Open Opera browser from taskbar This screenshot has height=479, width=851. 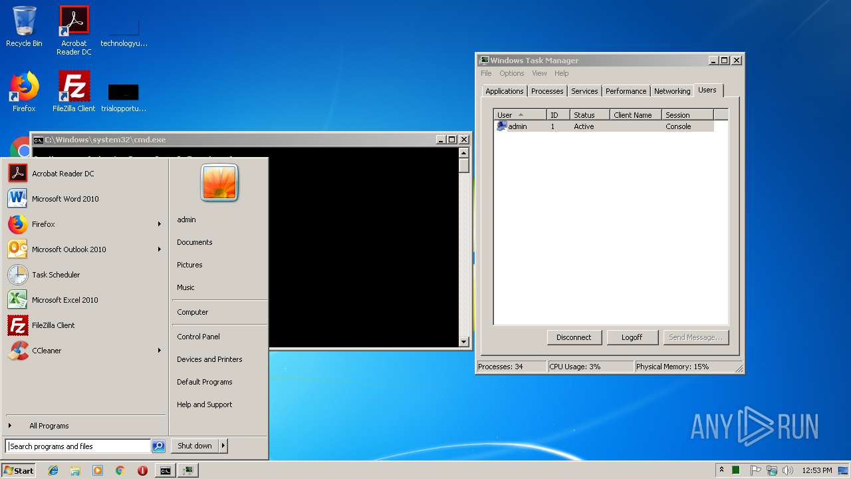142,470
